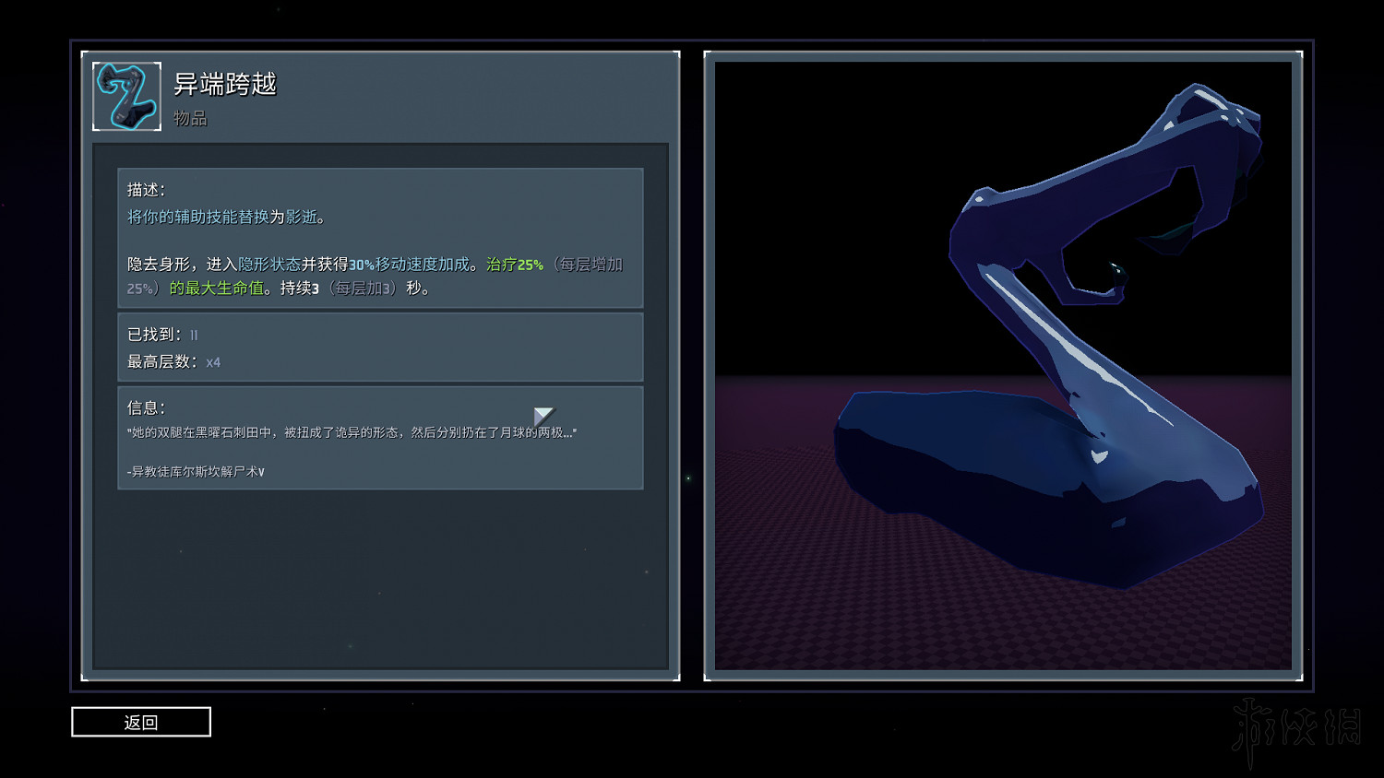Click the 物品 category label under the title

[190, 119]
